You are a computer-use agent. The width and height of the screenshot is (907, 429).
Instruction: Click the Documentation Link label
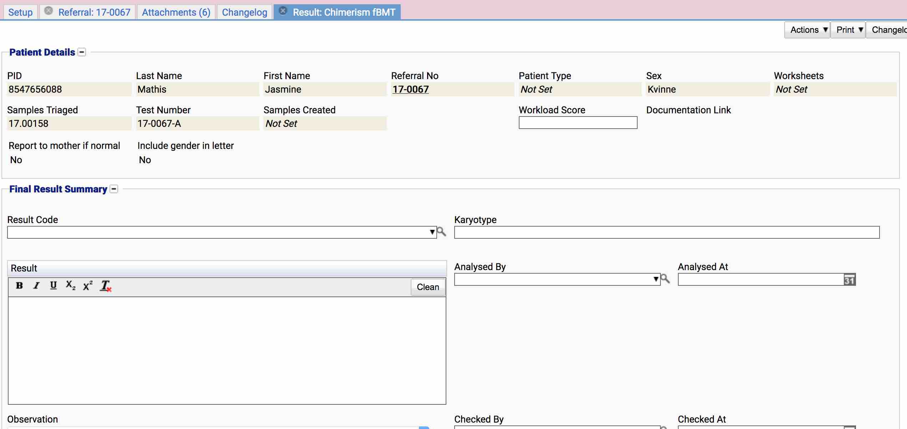688,110
